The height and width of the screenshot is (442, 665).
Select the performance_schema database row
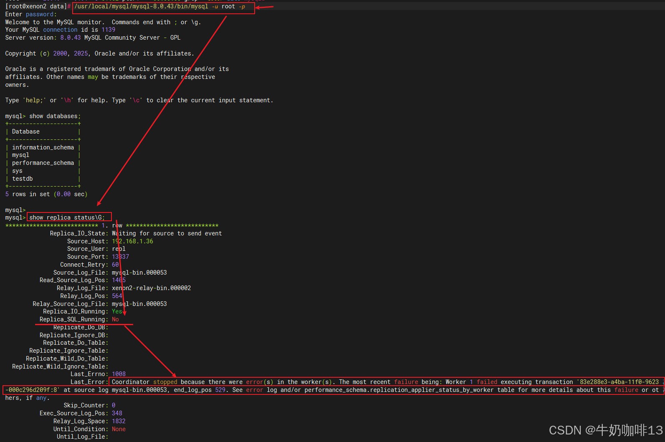(x=43, y=163)
